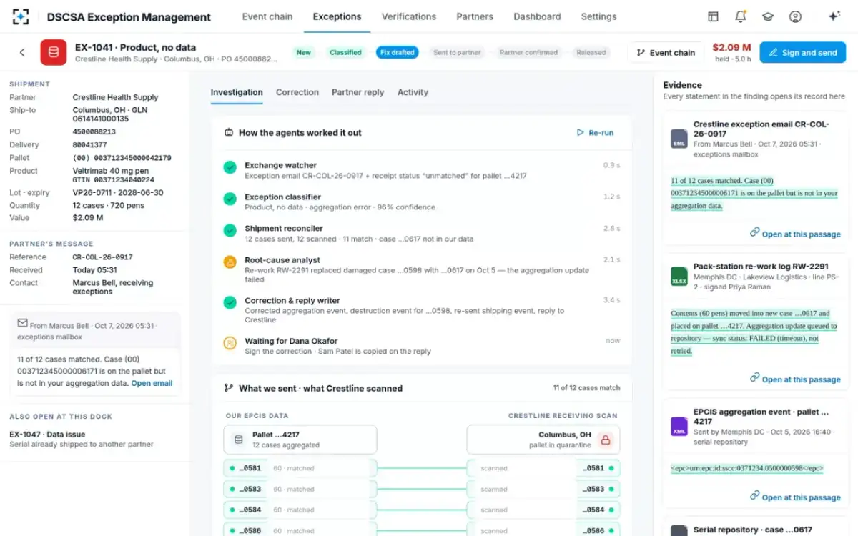Click link icon under Crestline exception email
The width and height of the screenshot is (858, 536).
point(754,232)
